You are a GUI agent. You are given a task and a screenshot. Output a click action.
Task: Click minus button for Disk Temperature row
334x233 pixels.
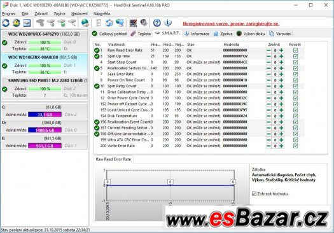tap(269, 116)
